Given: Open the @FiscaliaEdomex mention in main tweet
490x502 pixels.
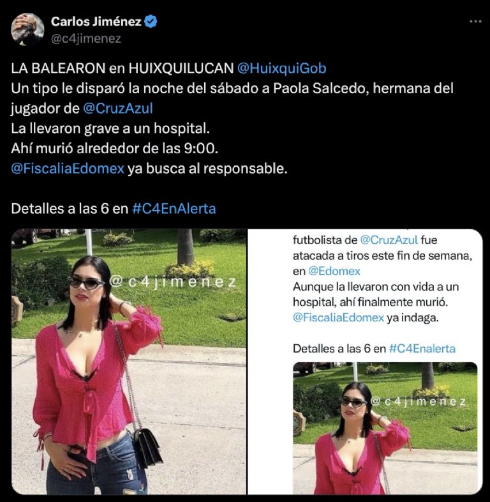Looking at the screenshot, I should tap(68, 169).
